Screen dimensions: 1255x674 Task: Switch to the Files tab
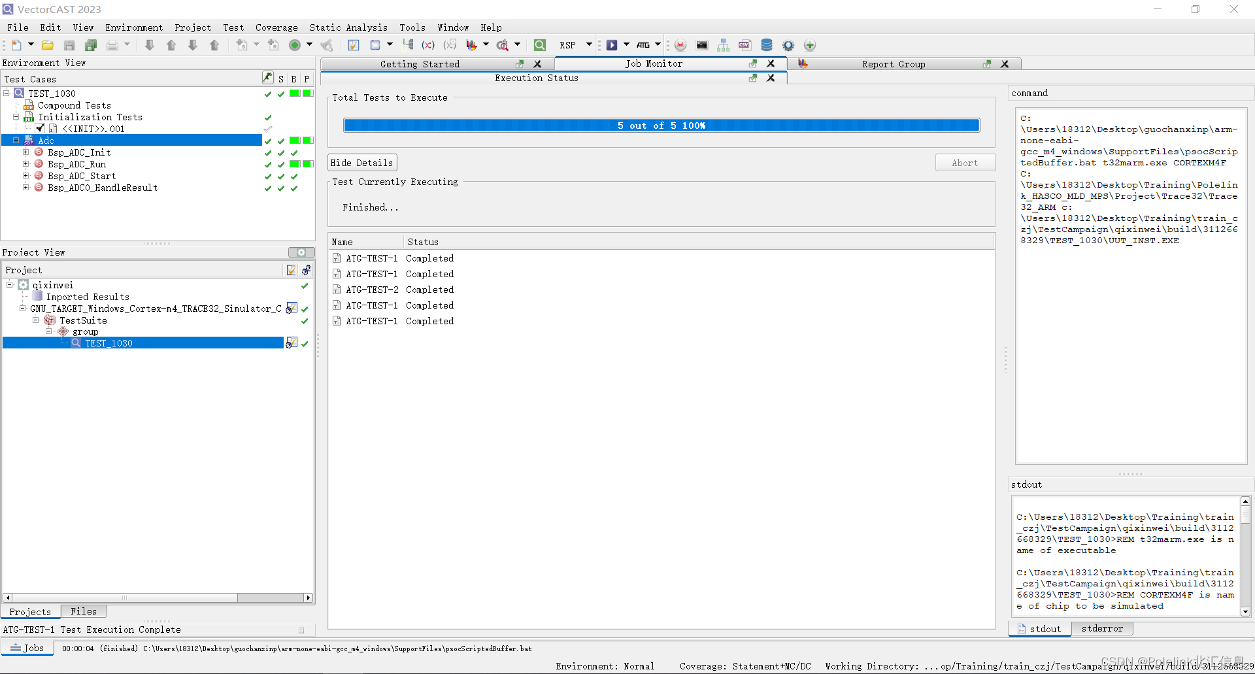click(x=84, y=612)
